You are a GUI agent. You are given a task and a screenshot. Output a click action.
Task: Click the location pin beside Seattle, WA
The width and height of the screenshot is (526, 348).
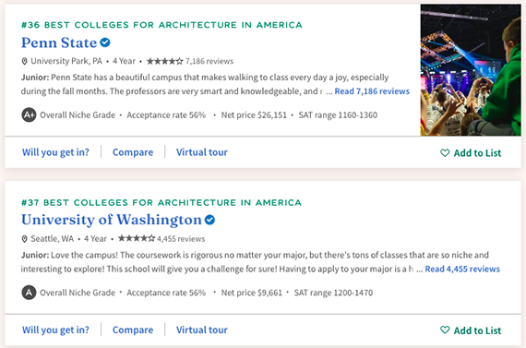24,239
